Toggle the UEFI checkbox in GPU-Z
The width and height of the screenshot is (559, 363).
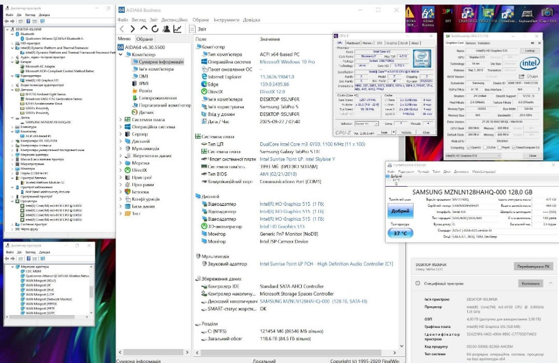(528, 76)
